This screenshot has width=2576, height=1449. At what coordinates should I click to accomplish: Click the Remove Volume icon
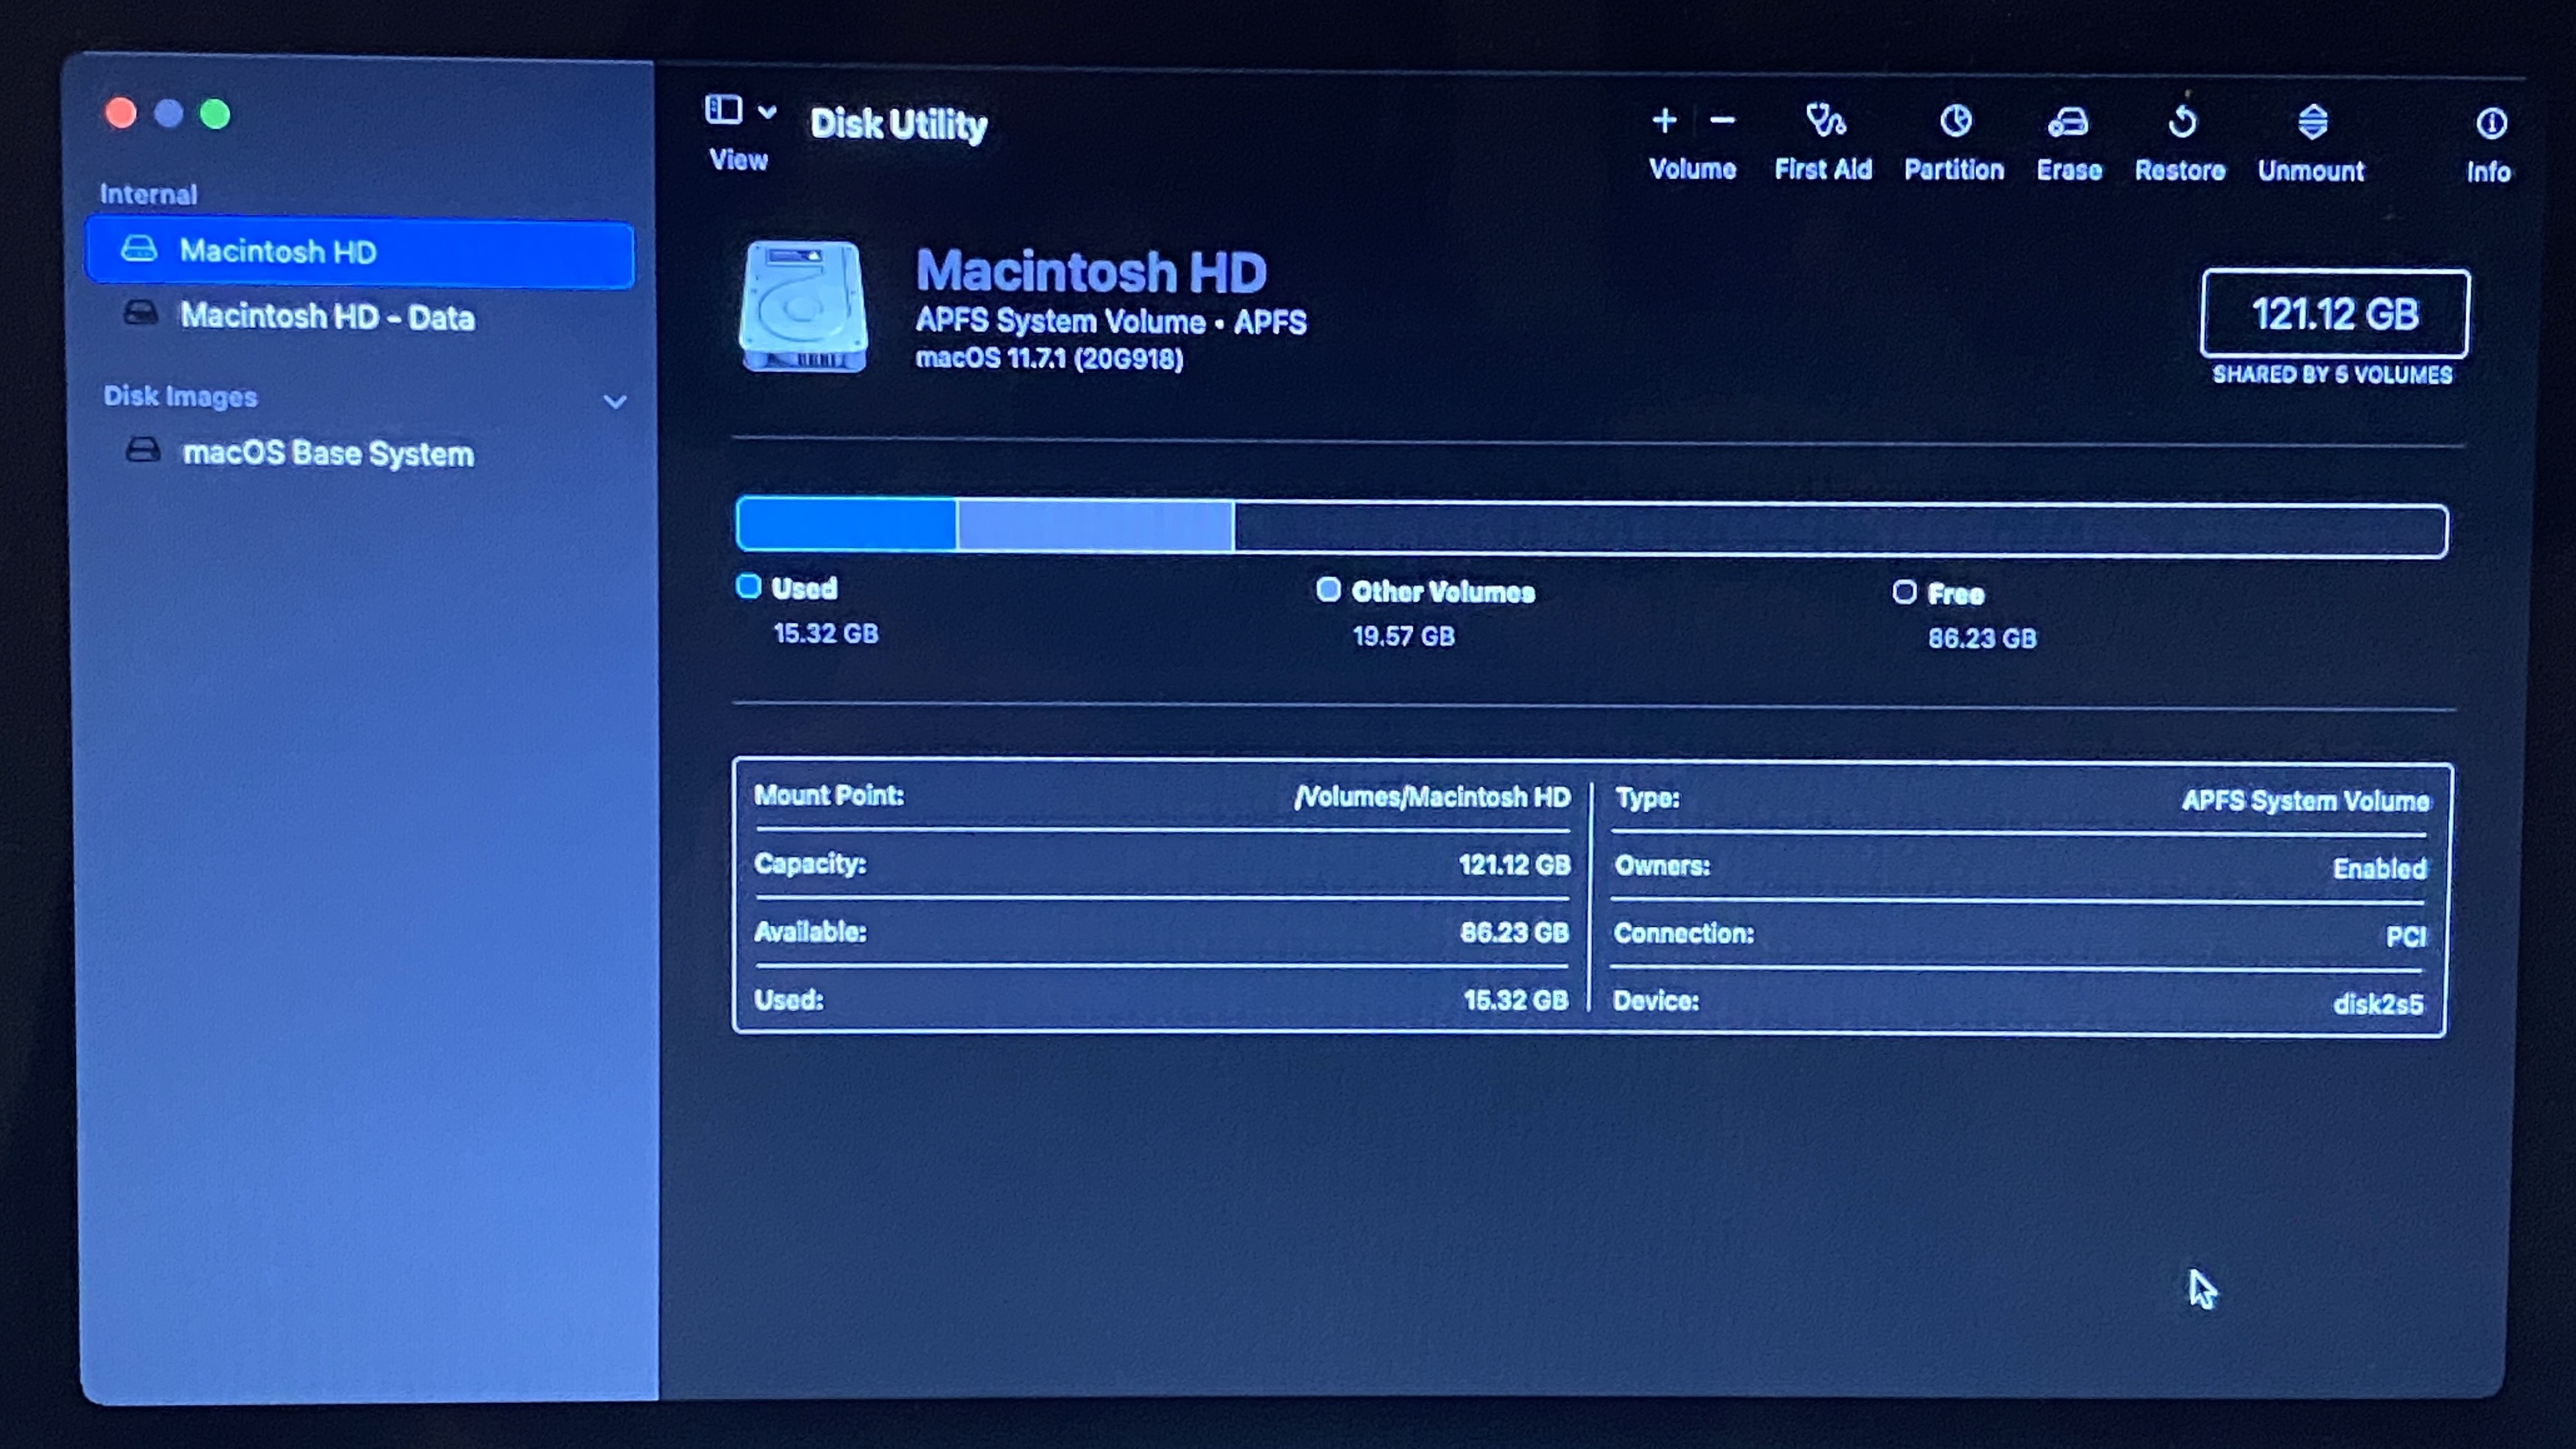pyautogui.click(x=1720, y=120)
